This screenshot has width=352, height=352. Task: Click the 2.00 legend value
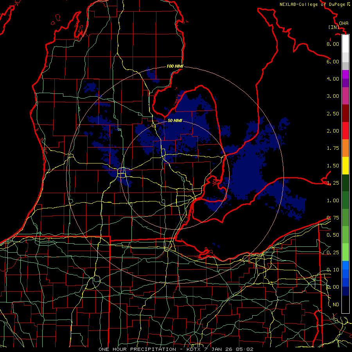pos(333,131)
